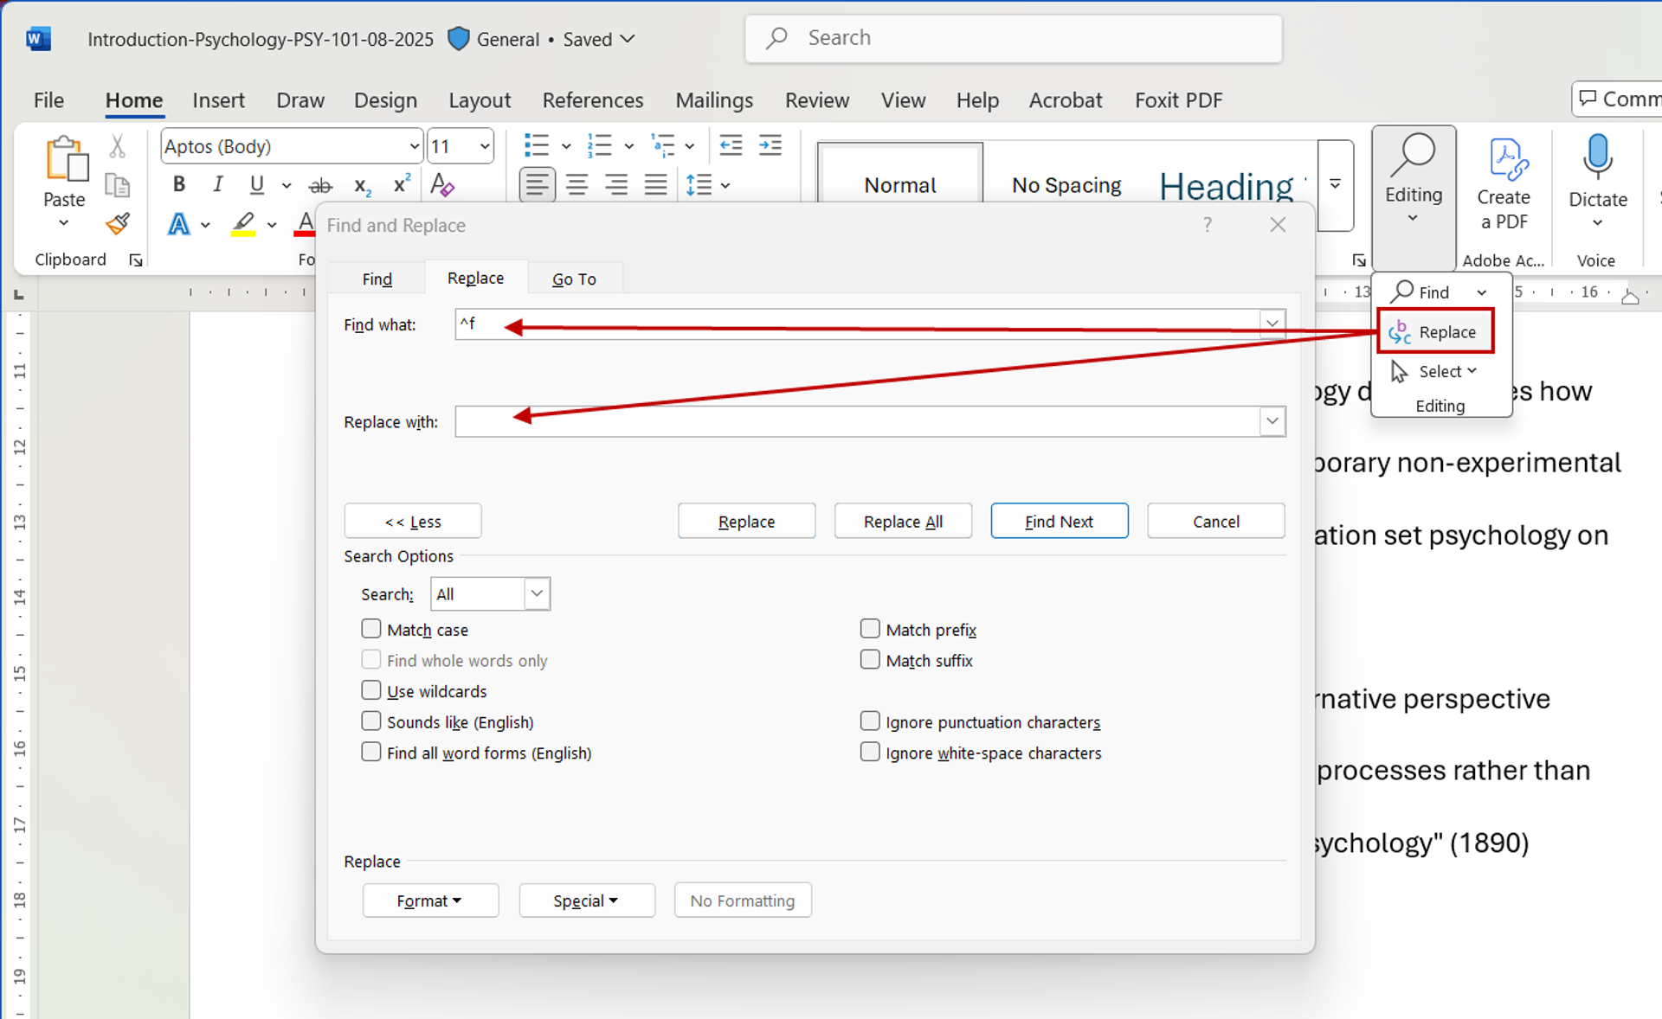Screen dimensions: 1662x1019
Task: Tick Sounds like (English) checkbox
Action: pos(371,721)
